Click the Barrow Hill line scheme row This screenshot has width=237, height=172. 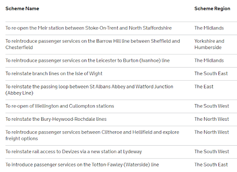93,44
